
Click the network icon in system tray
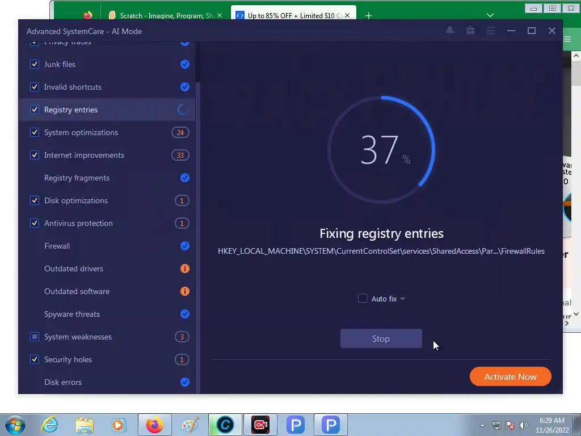click(496, 425)
